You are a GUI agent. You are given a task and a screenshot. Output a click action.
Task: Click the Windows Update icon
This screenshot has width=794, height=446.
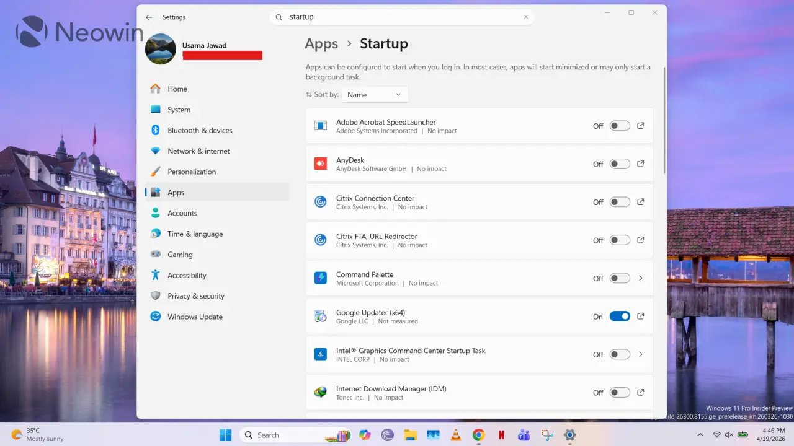pyautogui.click(x=155, y=317)
